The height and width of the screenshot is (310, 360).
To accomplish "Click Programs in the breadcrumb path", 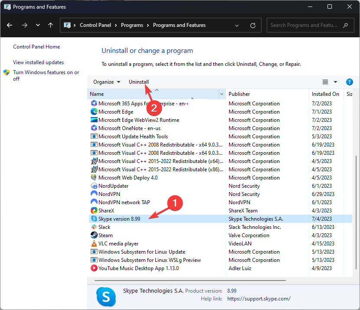I will pyautogui.click(x=132, y=25).
